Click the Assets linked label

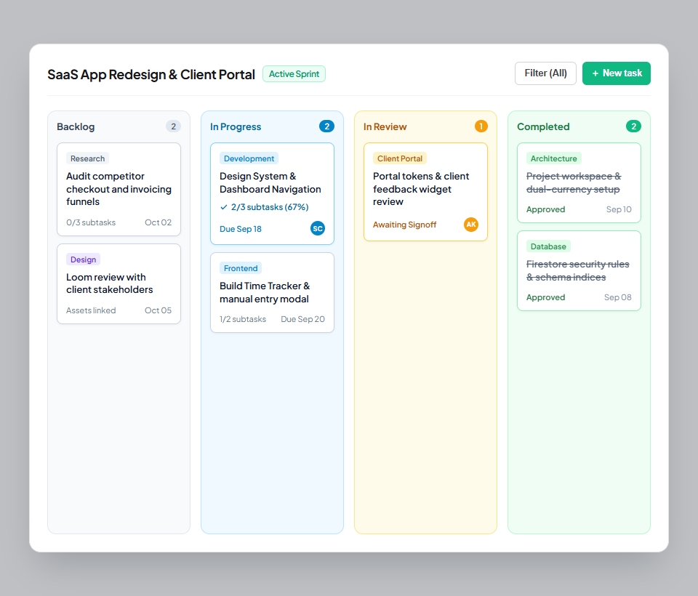(91, 310)
